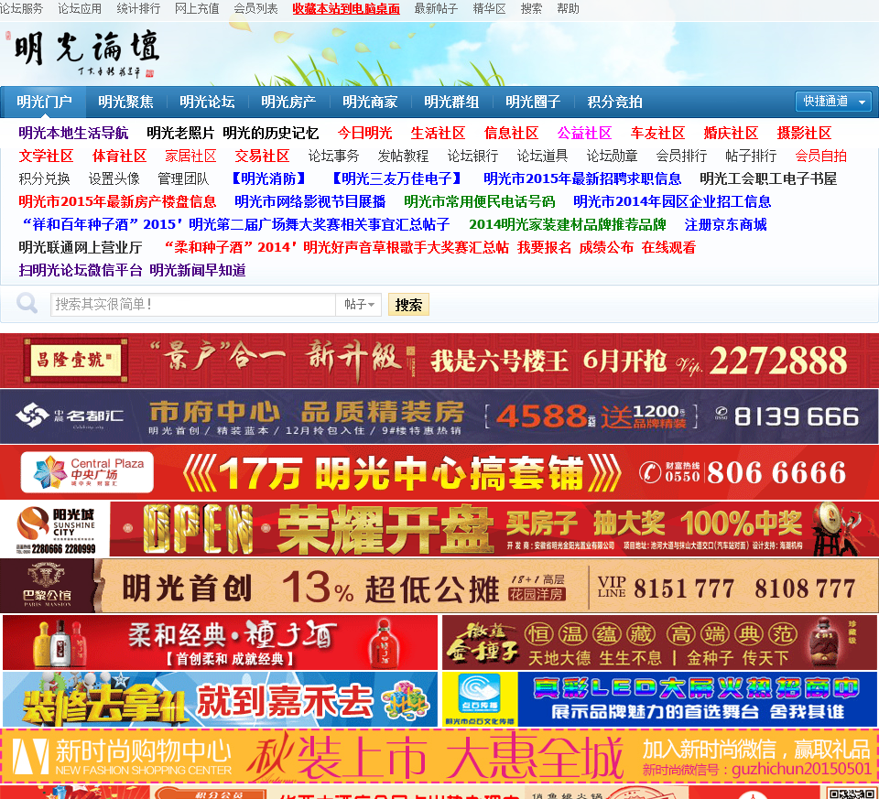Screen dimensions: 879x799
Task: Open 扫明光论坛微信平台 link
Action: pyautogui.click(x=81, y=271)
